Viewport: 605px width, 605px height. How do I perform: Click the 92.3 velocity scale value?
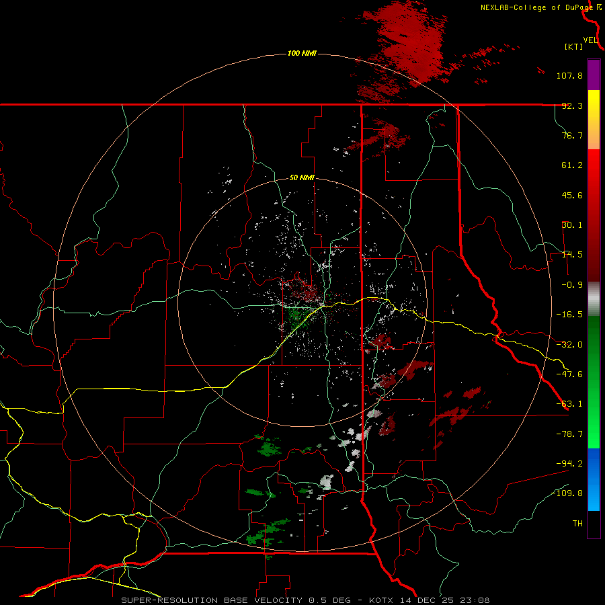[572, 106]
